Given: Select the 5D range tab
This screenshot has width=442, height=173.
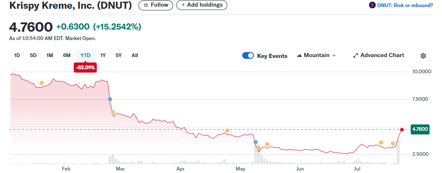Looking at the screenshot, I should point(33,55).
